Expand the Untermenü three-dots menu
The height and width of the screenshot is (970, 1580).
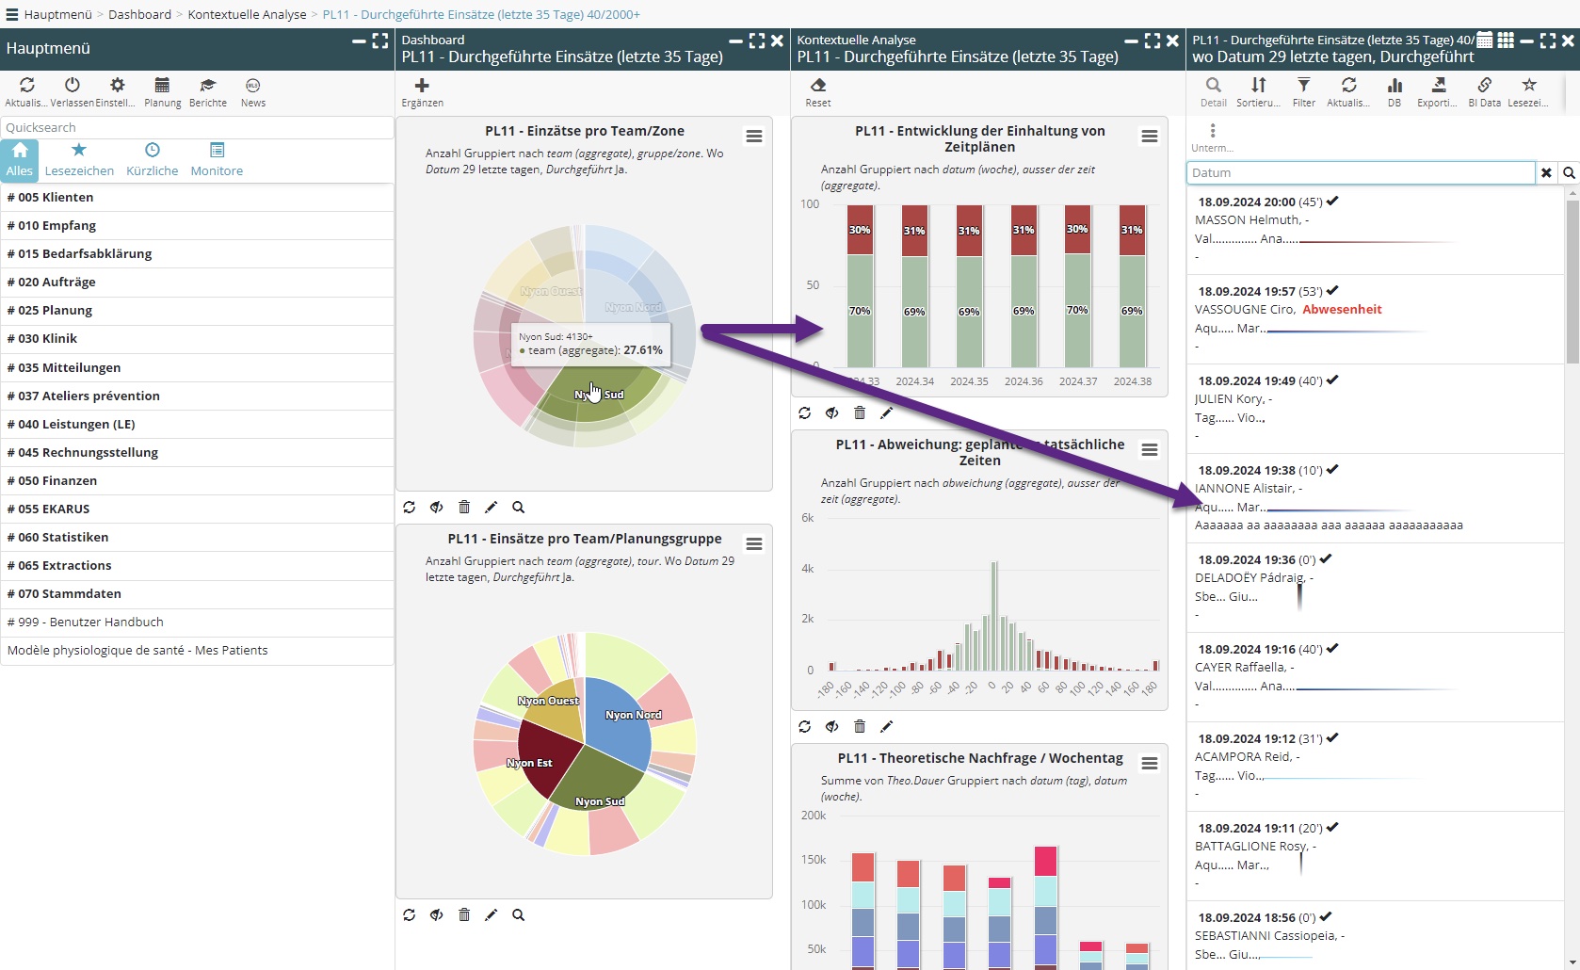pos(1212,131)
